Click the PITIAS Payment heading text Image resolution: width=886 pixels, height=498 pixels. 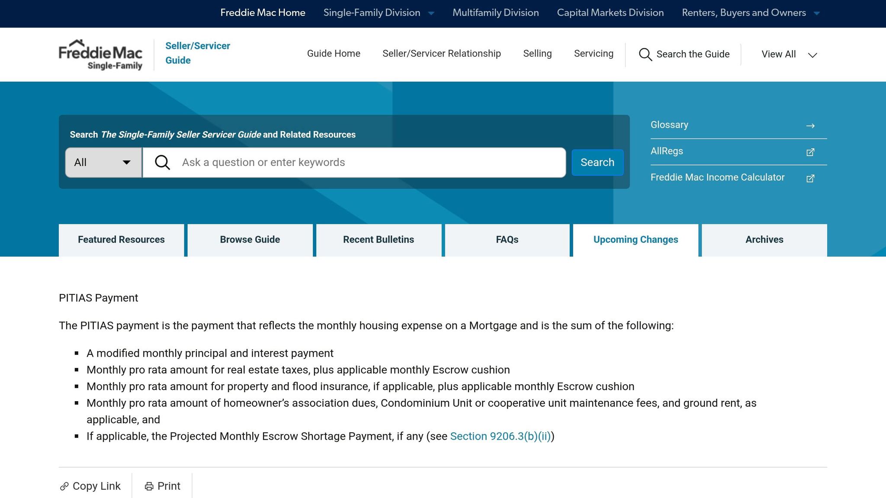pos(98,298)
